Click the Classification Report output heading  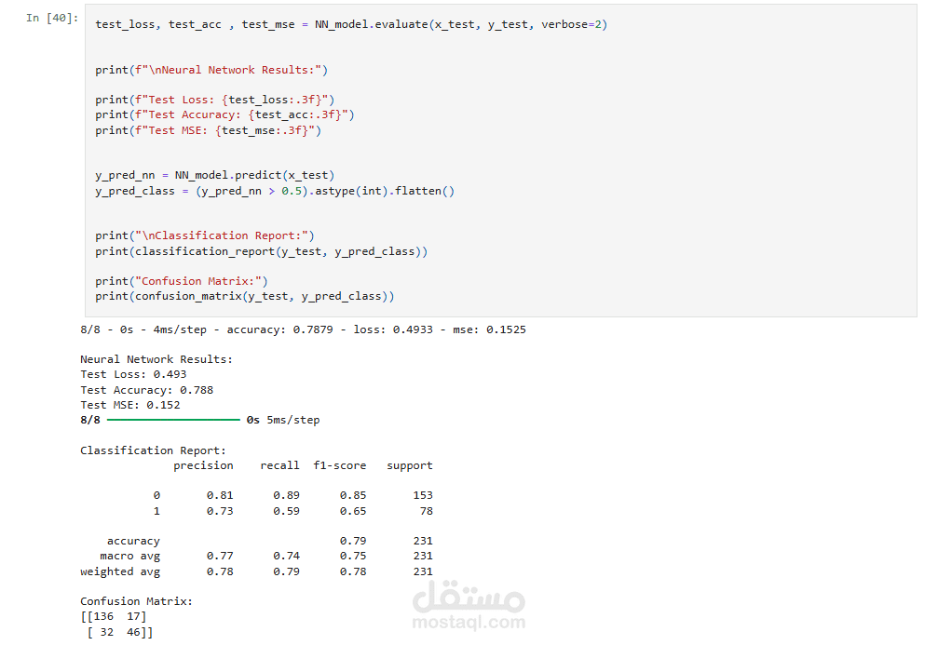point(153,450)
